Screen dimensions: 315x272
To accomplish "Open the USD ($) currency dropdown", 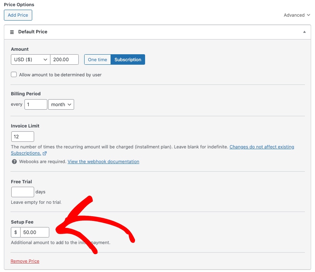I will coord(31,60).
